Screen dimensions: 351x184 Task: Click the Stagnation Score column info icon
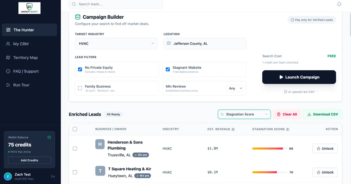click(288, 129)
